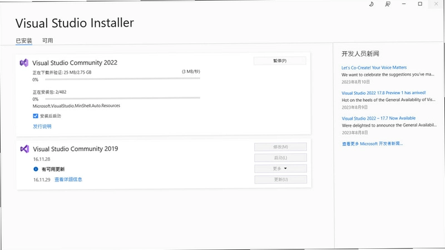Click the download and verify progress bar

(x=122, y=78)
